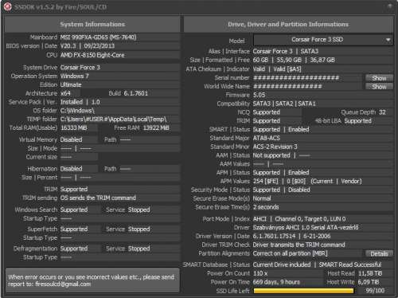Click the Queue Depth 32 value

(382, 112)
